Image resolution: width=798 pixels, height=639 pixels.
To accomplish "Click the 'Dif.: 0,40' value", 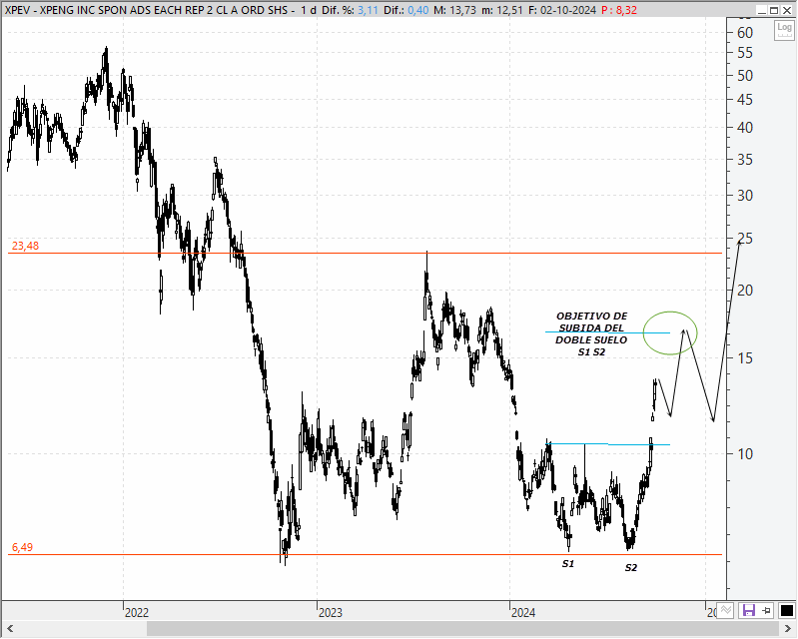I will pos(406,10).
